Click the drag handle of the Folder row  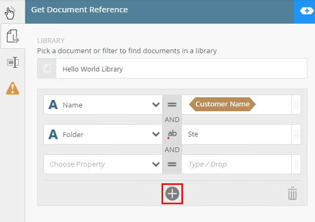coord(296,134)
